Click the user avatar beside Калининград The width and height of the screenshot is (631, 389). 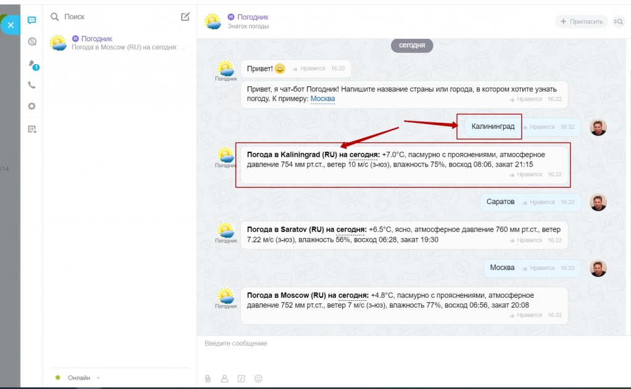(598, 127)
